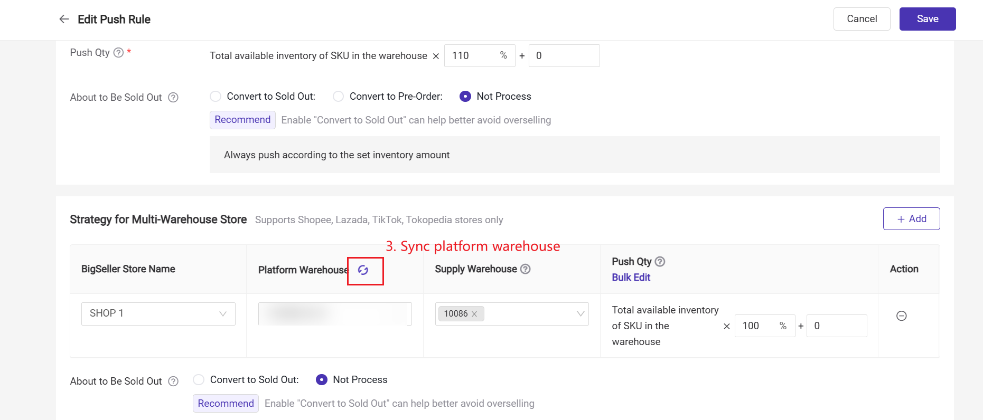Click the help icon next to the lower About to Be Sold Out
Image resolution: width=983 pixels, height=420 pixels.
tap(173, 381)
